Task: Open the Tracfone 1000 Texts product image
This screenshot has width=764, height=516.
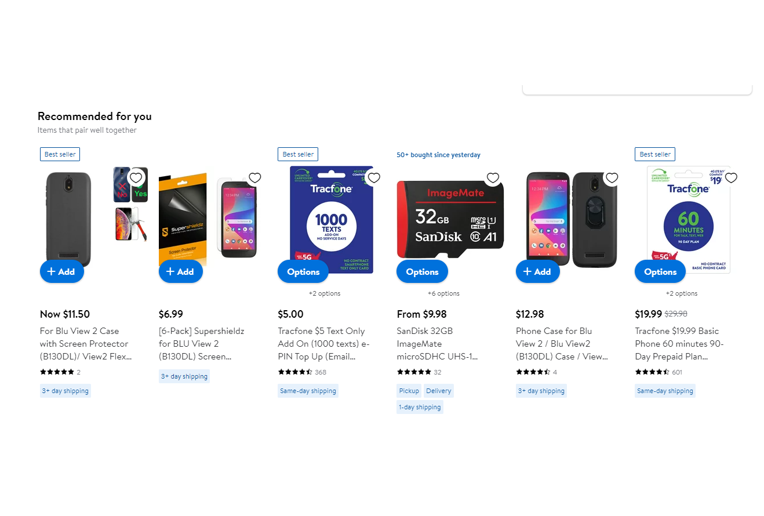Action: (x=332, y=220)
